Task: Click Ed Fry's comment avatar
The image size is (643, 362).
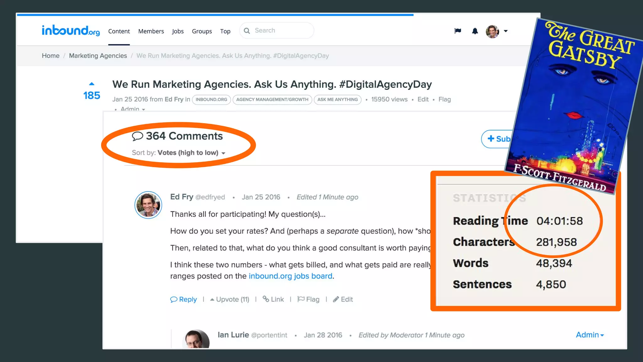Action: pyautogui.click(x=148, y=205)
